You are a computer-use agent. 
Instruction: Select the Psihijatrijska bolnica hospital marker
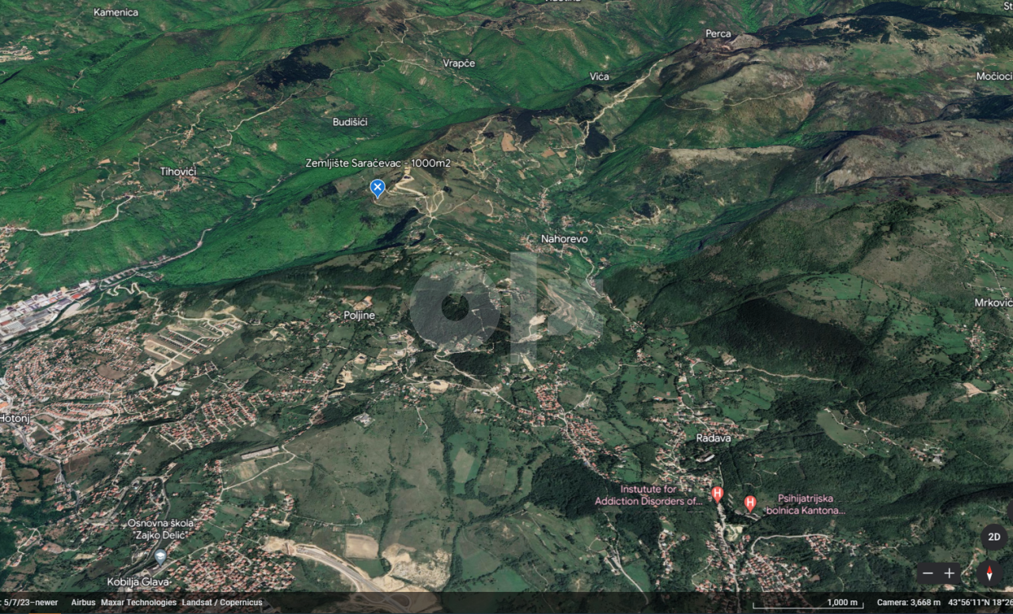point(750,503)
